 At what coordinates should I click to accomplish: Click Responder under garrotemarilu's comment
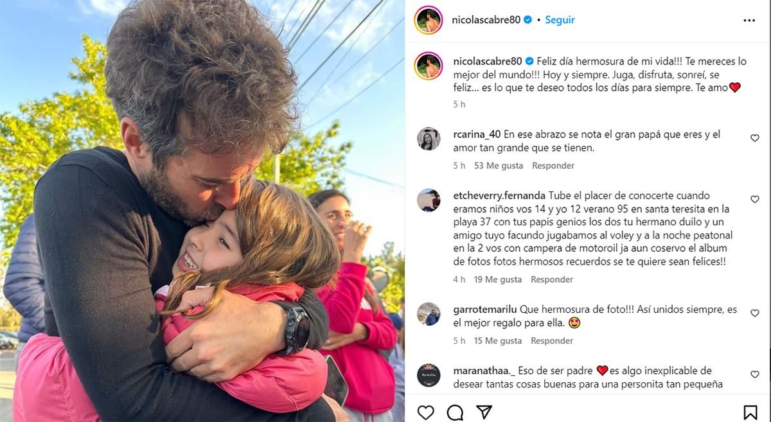tap(552, 340)
